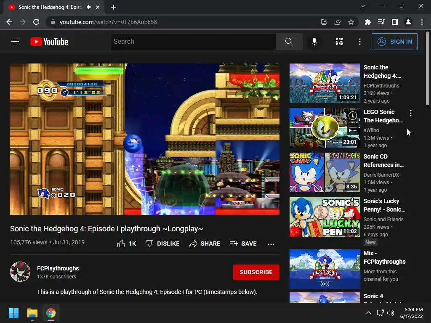431x323 pixels.
Task: Add LEGO Sonic video to queue
Action: point(353,129)
